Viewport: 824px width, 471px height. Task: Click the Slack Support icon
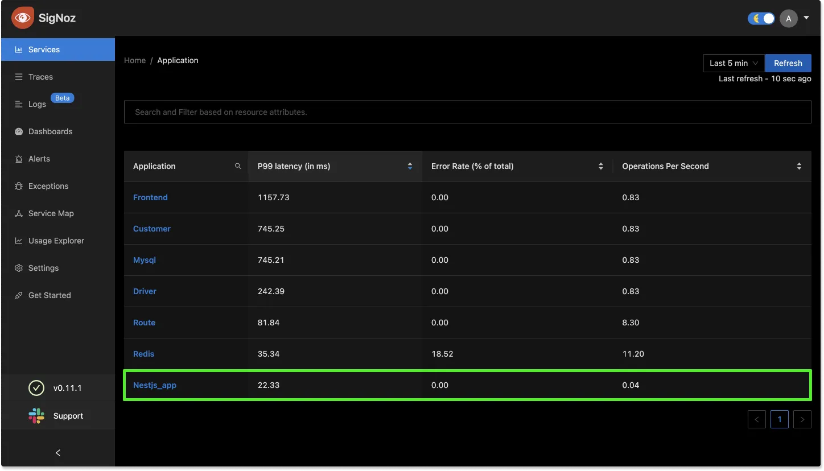36,416
